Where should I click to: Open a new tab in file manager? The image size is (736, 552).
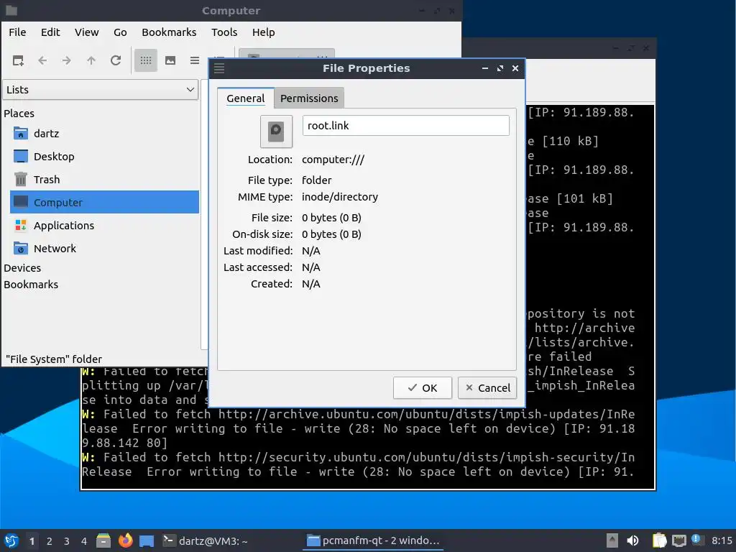18,60
